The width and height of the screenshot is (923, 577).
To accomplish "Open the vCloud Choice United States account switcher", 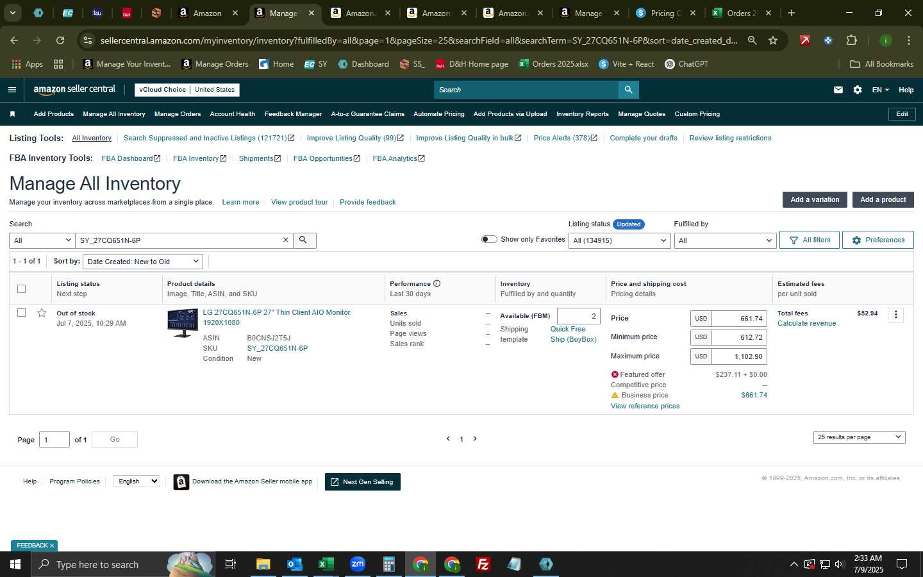I will [187, 90].
